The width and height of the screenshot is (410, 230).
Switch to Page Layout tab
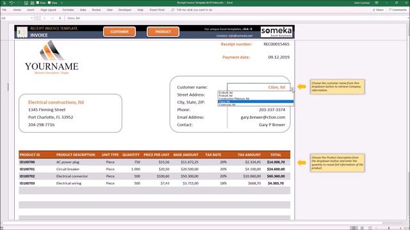[49, 10]
